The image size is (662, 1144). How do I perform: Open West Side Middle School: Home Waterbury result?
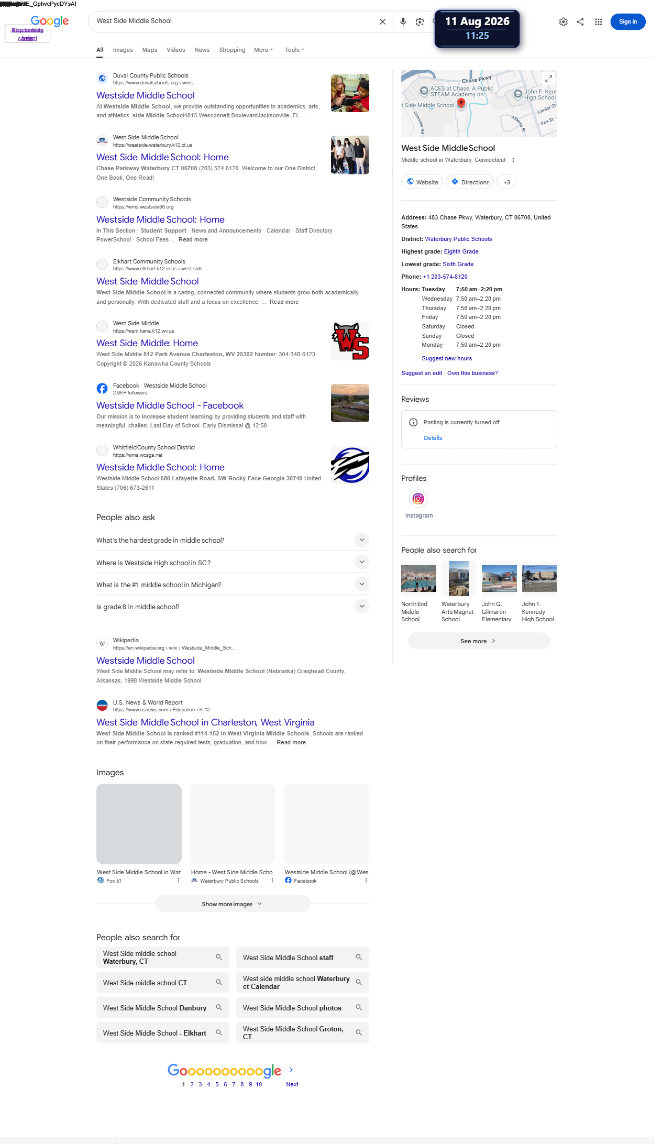[x=162, y=157]
